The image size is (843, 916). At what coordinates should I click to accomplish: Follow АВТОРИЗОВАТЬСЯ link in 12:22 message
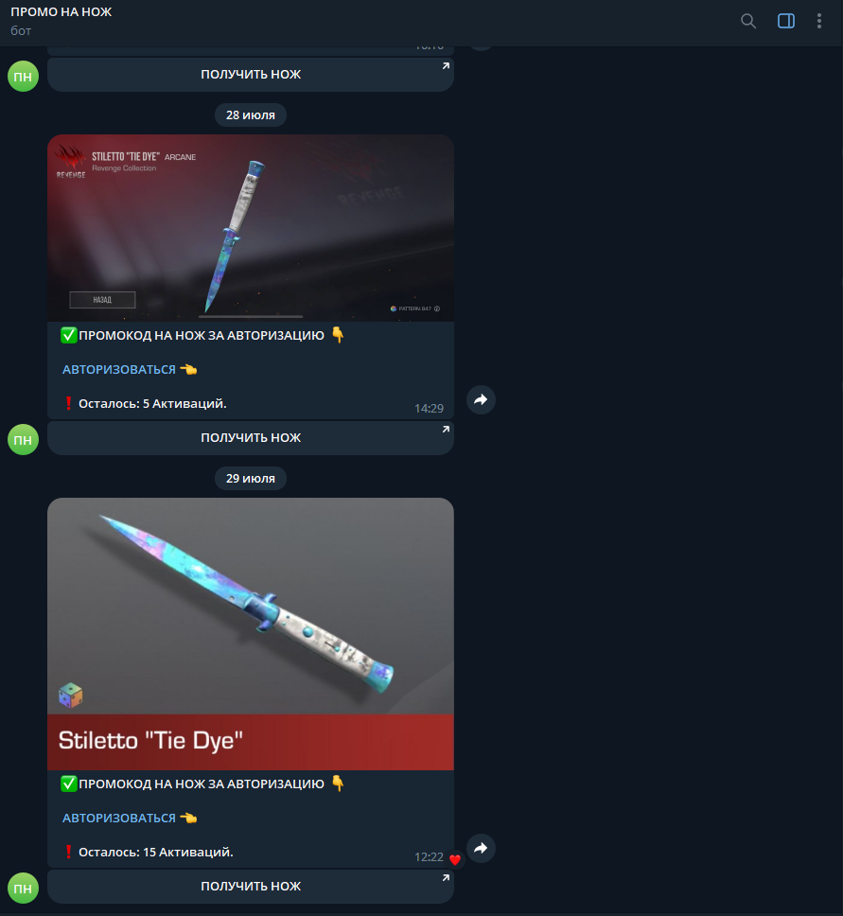click(x=119, y=818)
